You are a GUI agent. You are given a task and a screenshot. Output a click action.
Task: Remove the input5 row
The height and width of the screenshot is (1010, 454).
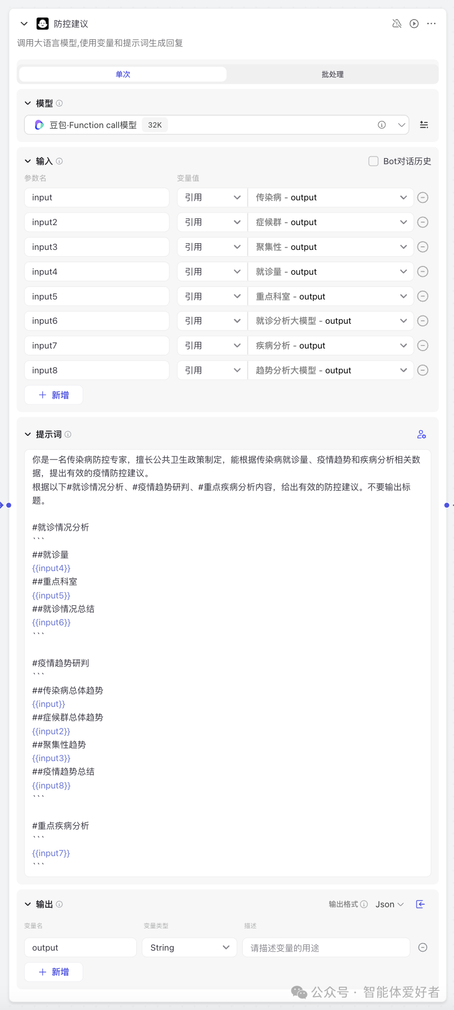pos(423,296)
